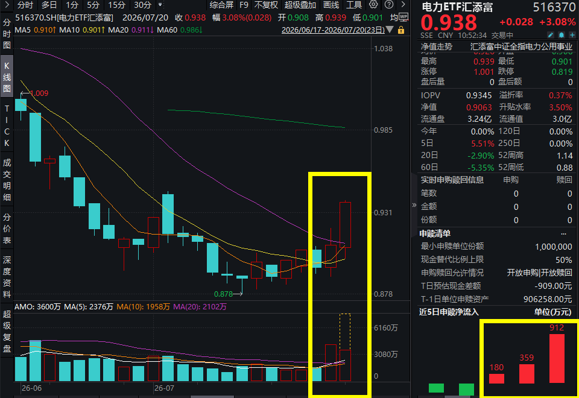Open the 画线 drawing tools button

(331, 5)
